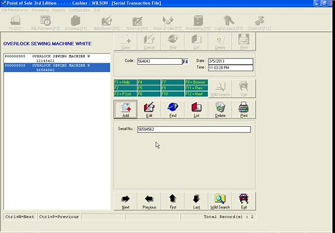Image resolution: width=335 pixels, height=233 pixels.
Task: Click OVERLOCK SEWING MACHINE WHITE heading
Action: pos(47,43)
